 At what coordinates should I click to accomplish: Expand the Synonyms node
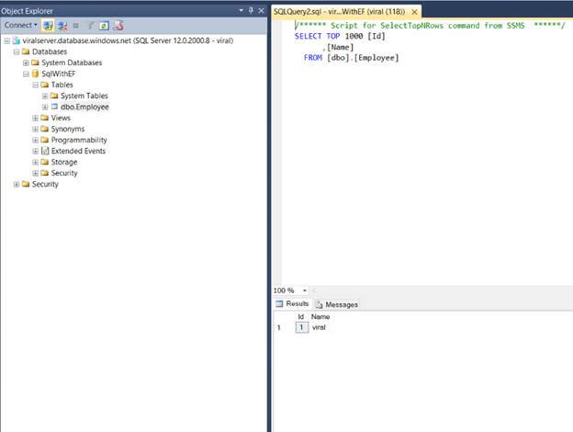tap(36, 129)
